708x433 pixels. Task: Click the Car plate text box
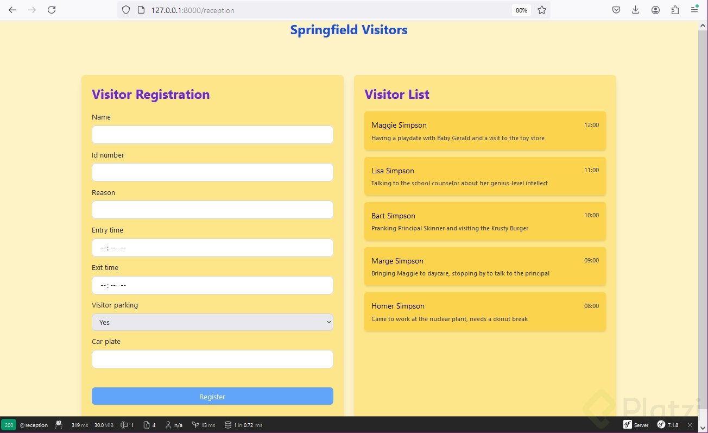[212, 359]
